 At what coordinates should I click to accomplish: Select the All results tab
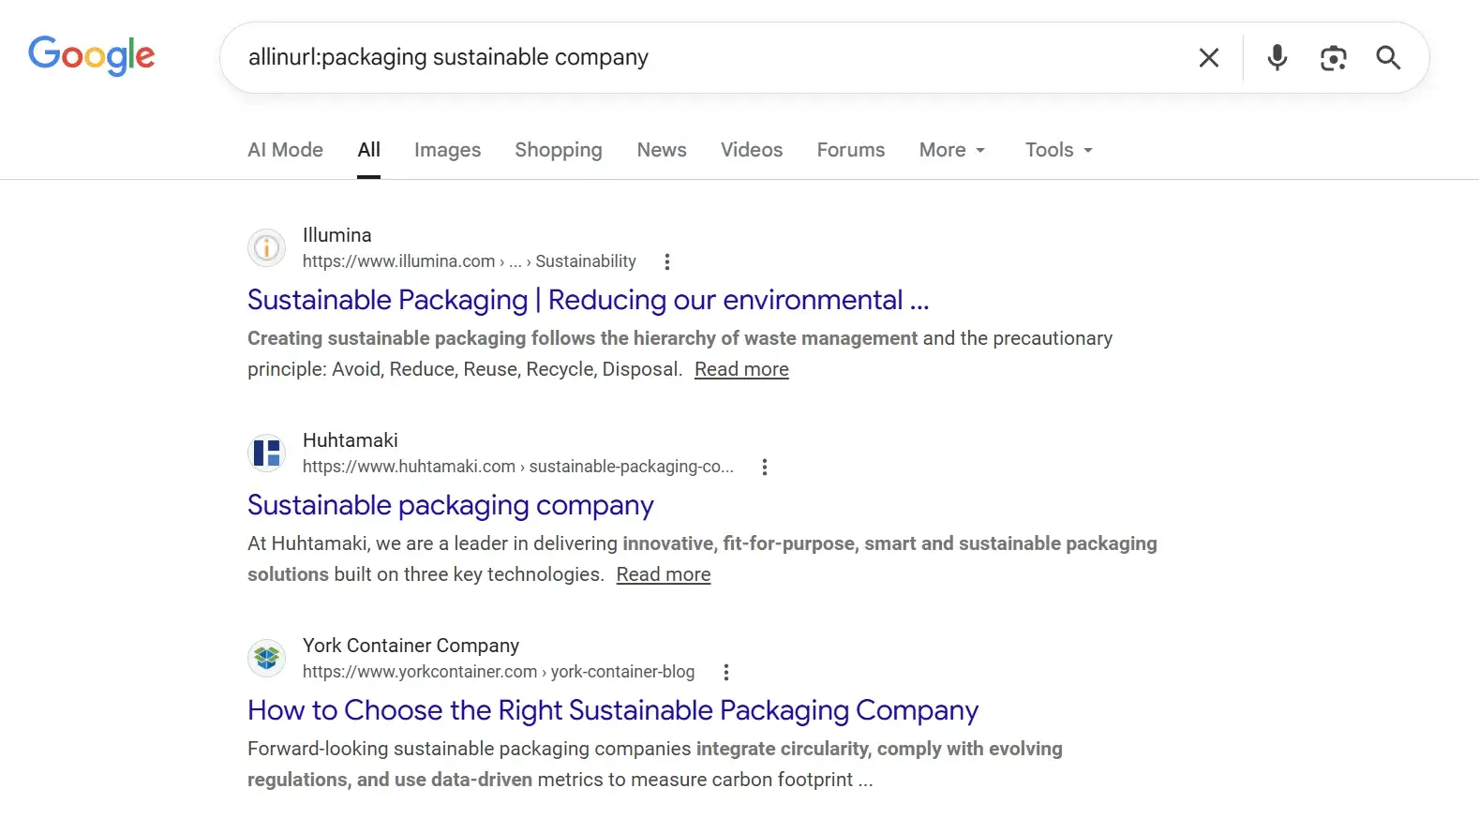[369, 150]
